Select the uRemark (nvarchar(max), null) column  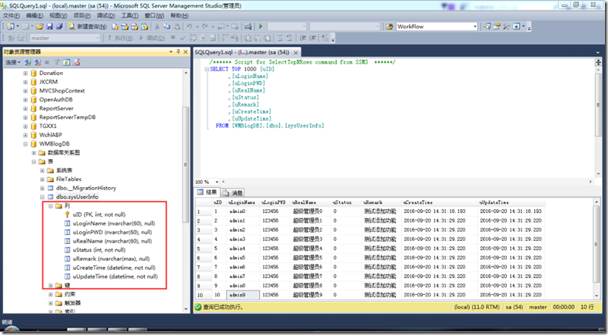tap(111, 258)
